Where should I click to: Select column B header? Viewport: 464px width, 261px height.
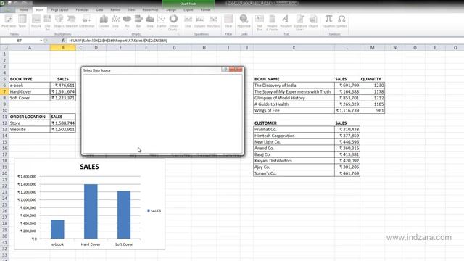coord(63,48)
